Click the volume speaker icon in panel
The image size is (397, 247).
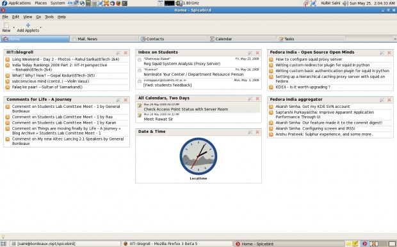(x=345, y=3)
